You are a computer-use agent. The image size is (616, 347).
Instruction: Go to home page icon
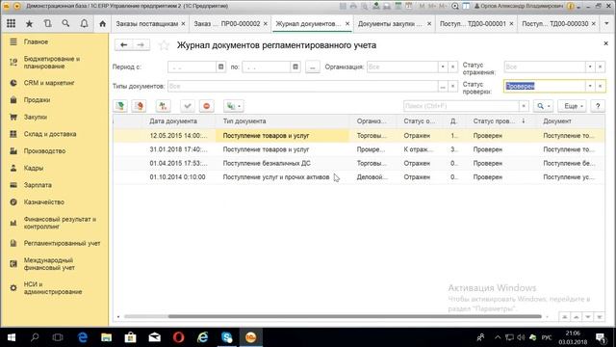coord(103,23)
